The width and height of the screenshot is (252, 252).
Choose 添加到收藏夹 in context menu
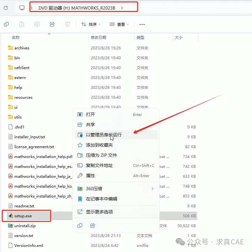tap(116, 145)
